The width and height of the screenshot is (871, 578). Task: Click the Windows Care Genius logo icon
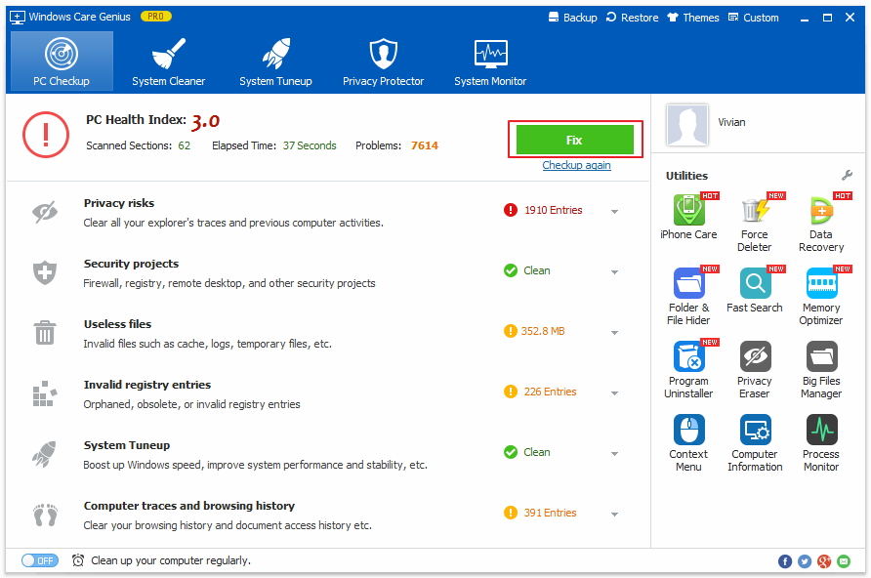click(x=18, y=18)
